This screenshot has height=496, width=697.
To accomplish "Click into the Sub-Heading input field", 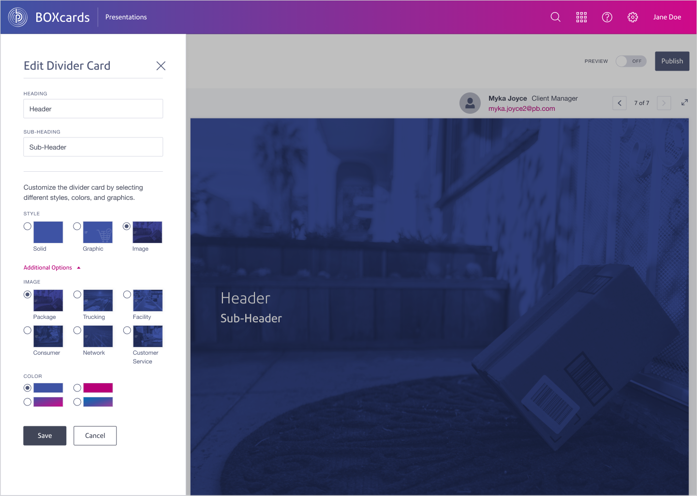I will (x=93, y=147).
